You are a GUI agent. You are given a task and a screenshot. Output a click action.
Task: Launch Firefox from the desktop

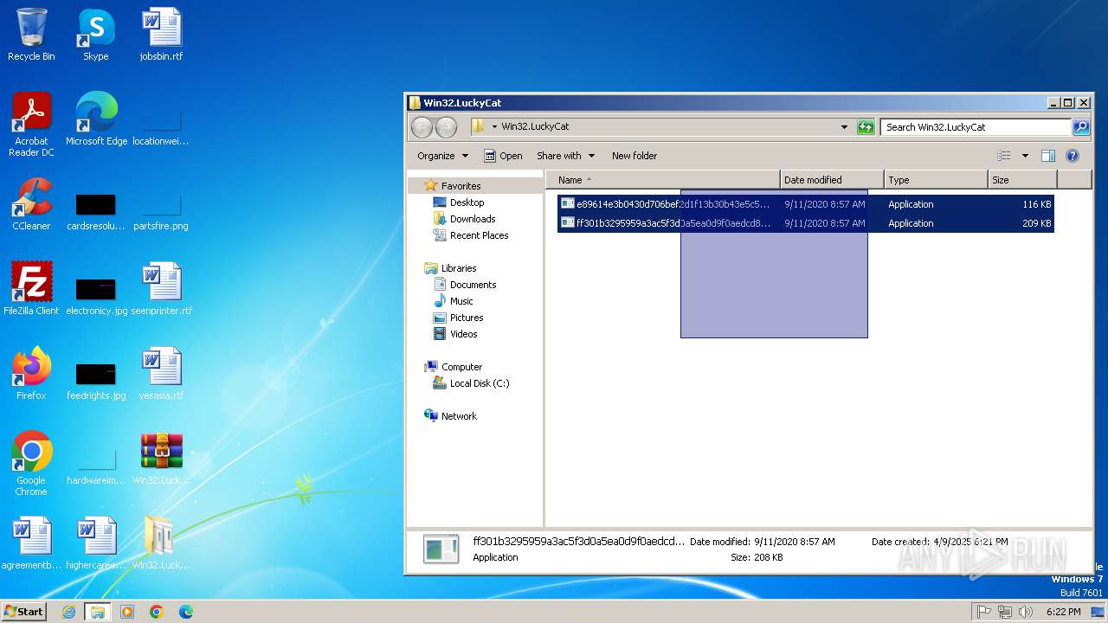click(x=31, y=374)
